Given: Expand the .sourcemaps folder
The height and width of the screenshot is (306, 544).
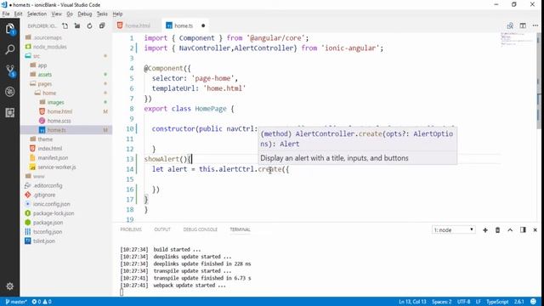Looking at the screenshot, I should (66, 37).
